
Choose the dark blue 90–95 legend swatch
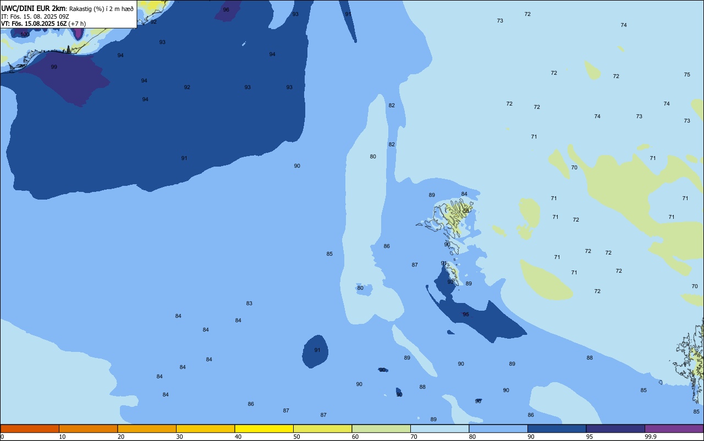click(x=557, y=428)
